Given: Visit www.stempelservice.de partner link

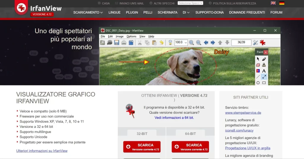Looking at the screenshot, I should pos(243,113).
